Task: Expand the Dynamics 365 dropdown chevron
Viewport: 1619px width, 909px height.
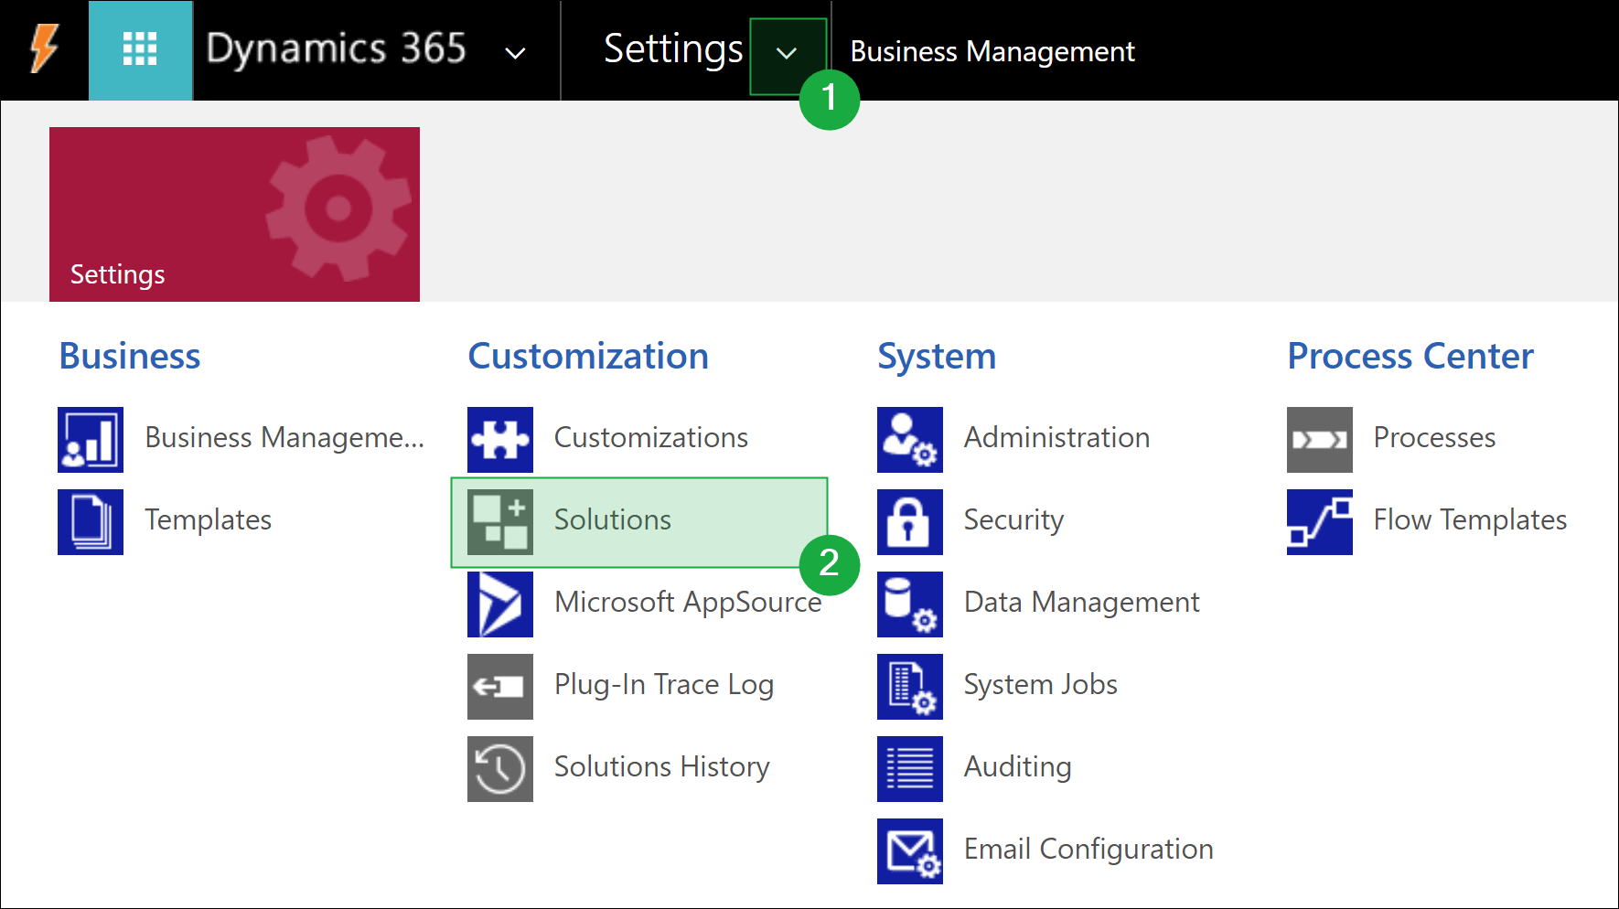Action: (515, 53)
